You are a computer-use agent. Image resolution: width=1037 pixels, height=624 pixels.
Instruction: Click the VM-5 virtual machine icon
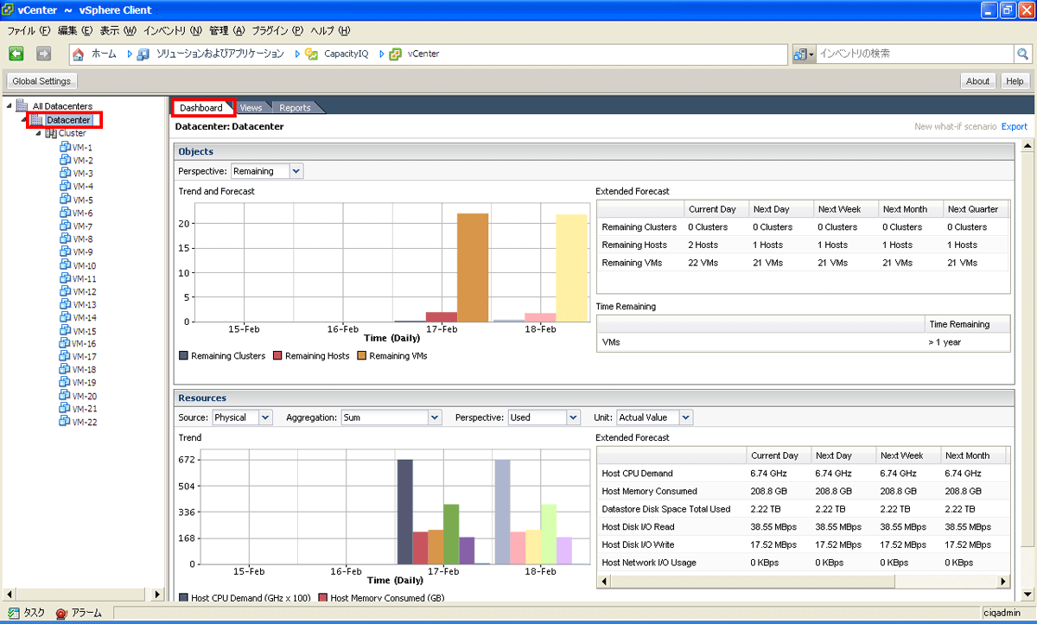click(65, 200)
